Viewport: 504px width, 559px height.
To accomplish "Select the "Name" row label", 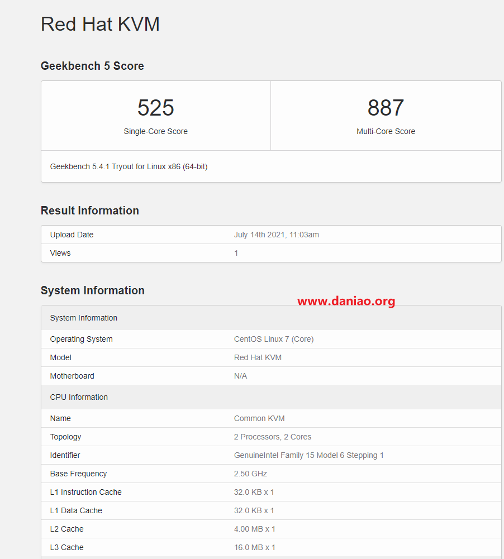I will (60, 418).
